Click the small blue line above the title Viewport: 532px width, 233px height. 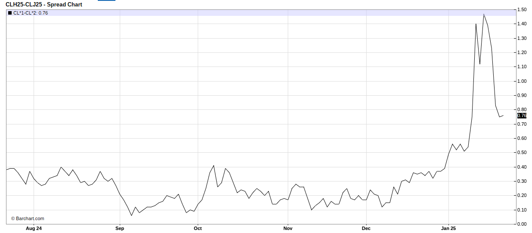(x=106, y=0)
